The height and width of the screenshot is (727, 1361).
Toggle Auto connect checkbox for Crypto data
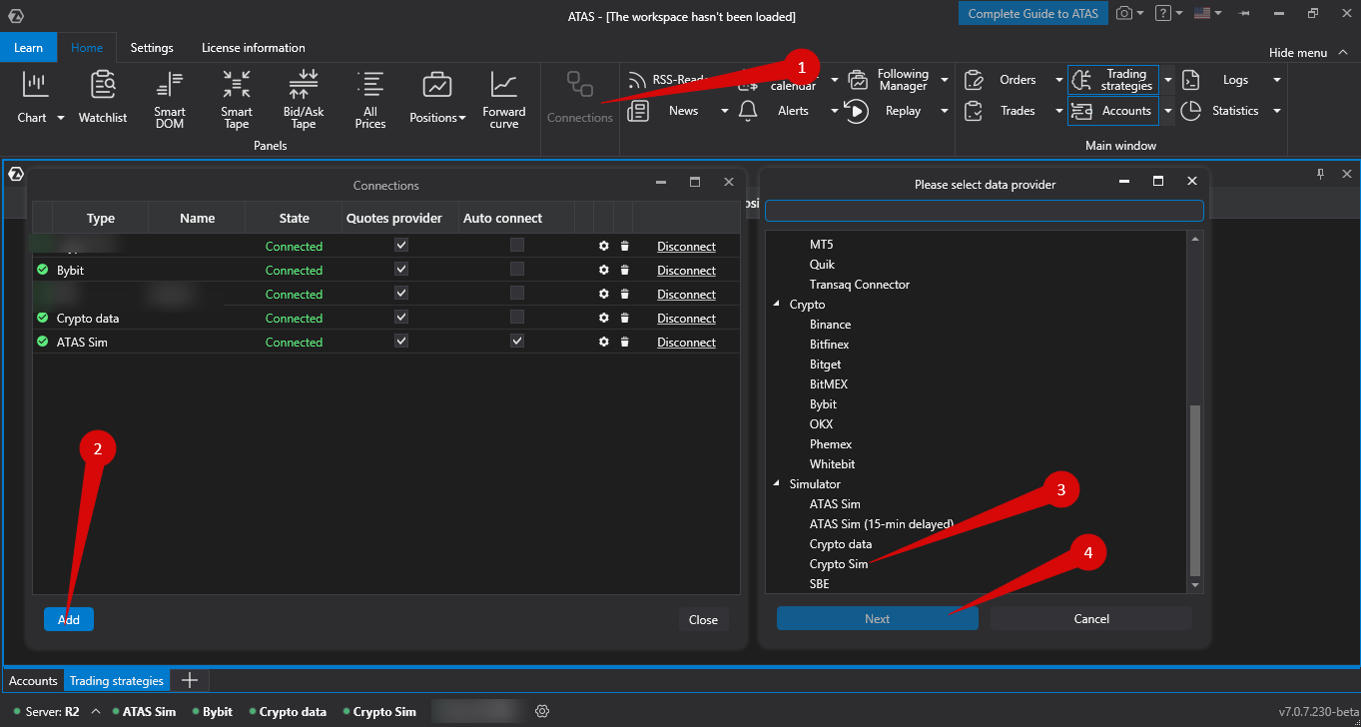[x=517, y=318]
